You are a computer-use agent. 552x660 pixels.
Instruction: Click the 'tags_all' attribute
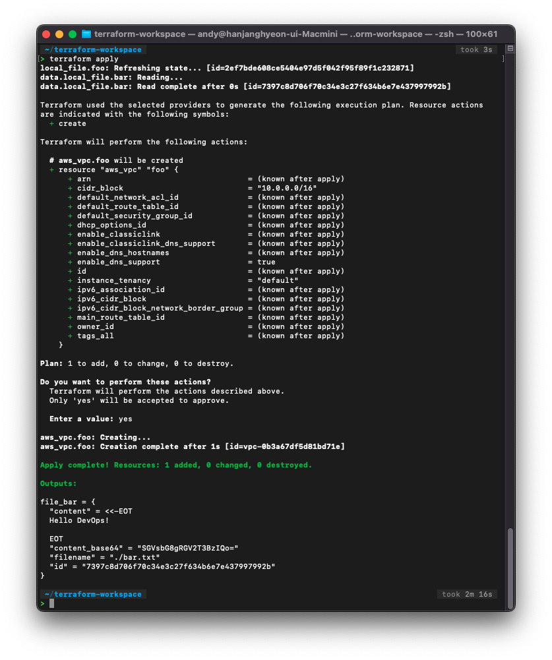96,336
